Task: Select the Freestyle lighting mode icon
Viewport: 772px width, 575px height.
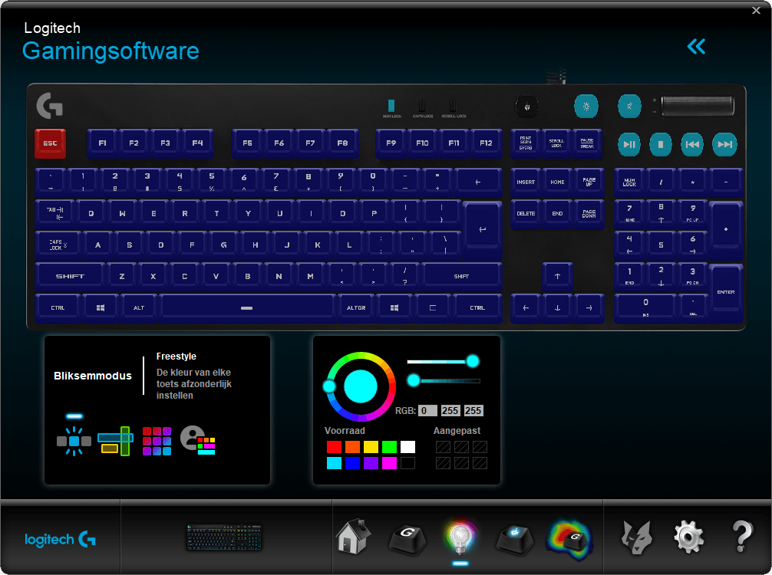Action: pyautogui.click(x=74, y=441)
